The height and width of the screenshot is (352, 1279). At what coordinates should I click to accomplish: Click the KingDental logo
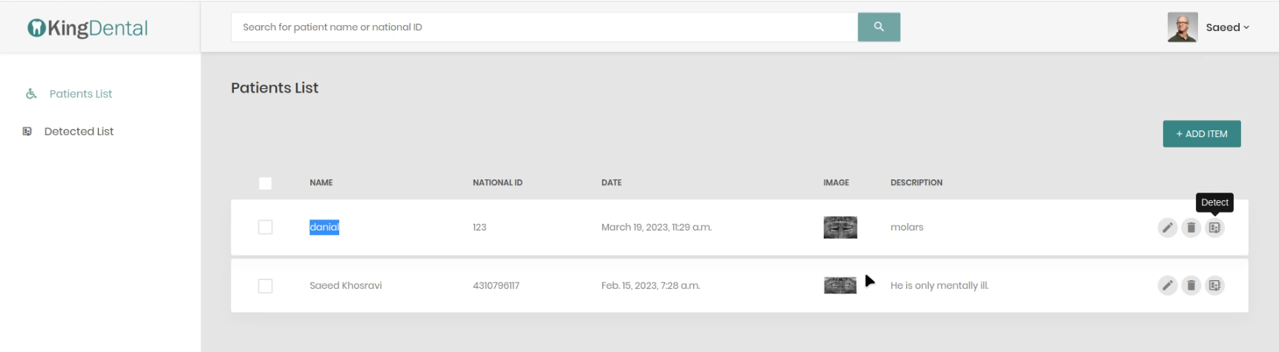[88, 28]
